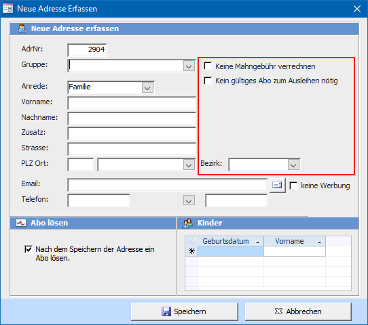
Task: Click the select-all corner of Kinder grid
Action: click(x=191, y=241)
